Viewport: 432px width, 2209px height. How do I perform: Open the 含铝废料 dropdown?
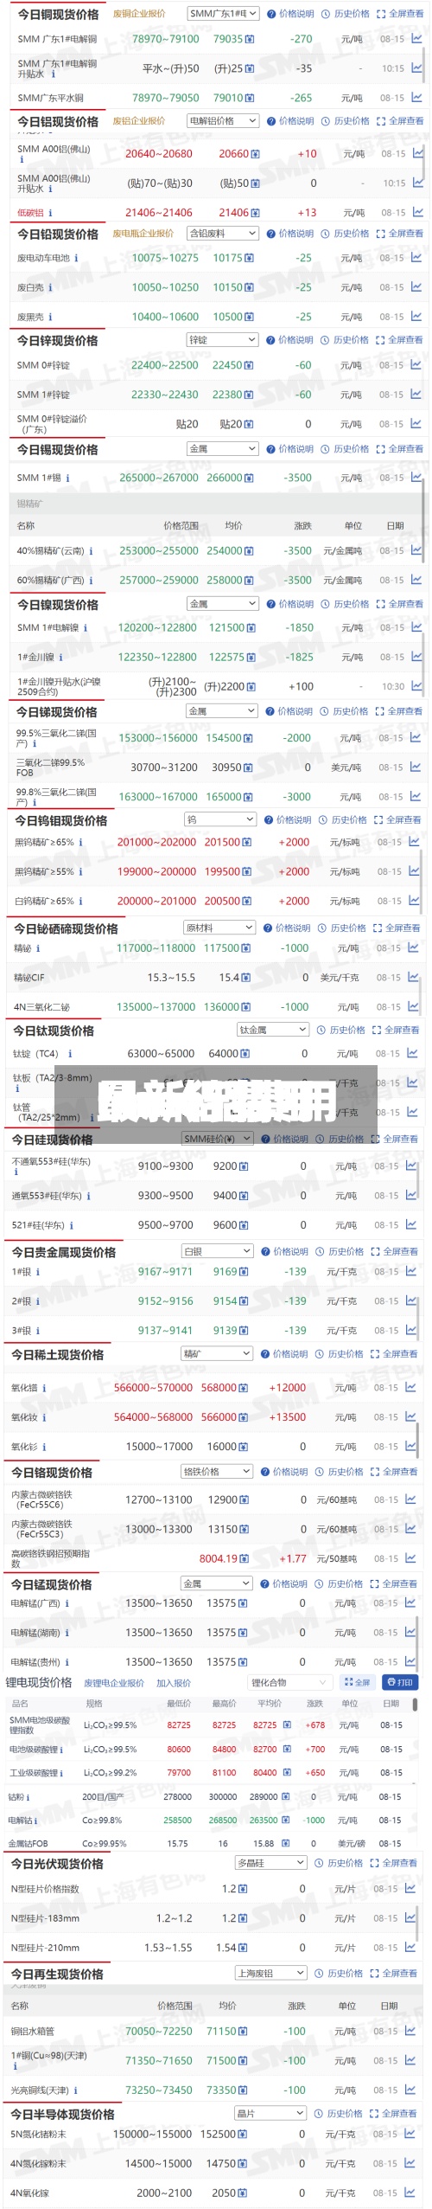[223, 234]
